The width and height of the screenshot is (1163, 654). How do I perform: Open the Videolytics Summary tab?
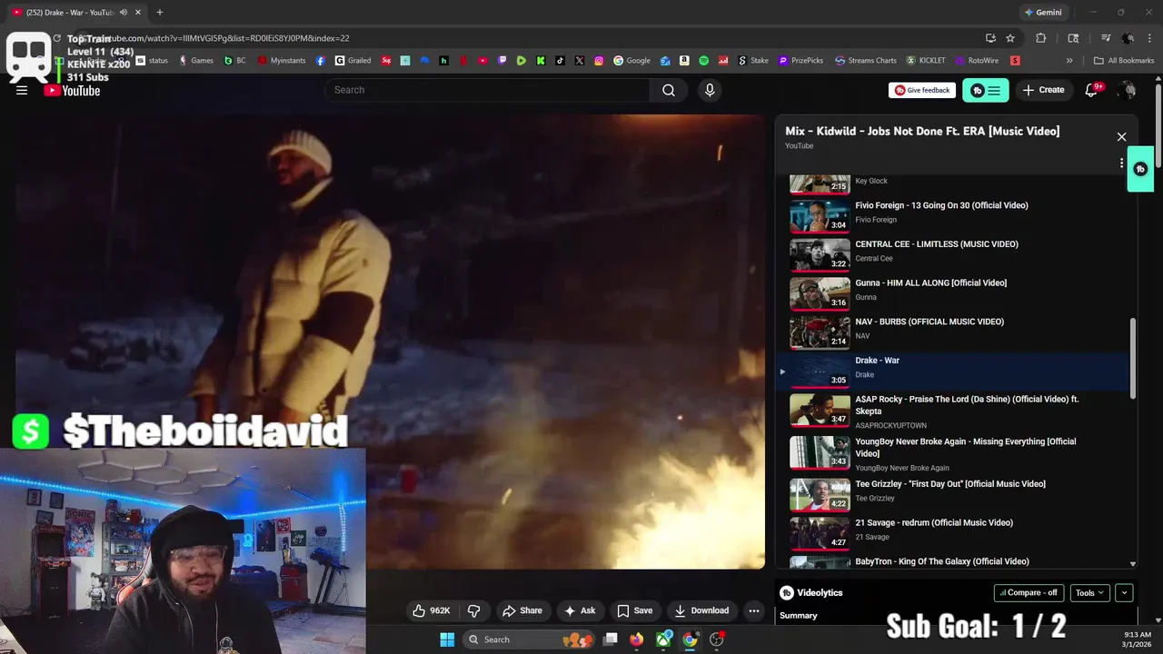799,615
